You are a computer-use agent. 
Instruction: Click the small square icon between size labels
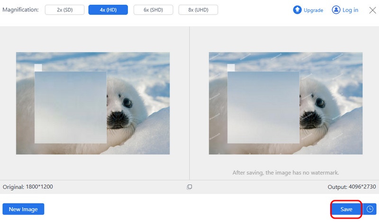click(189, 187)
